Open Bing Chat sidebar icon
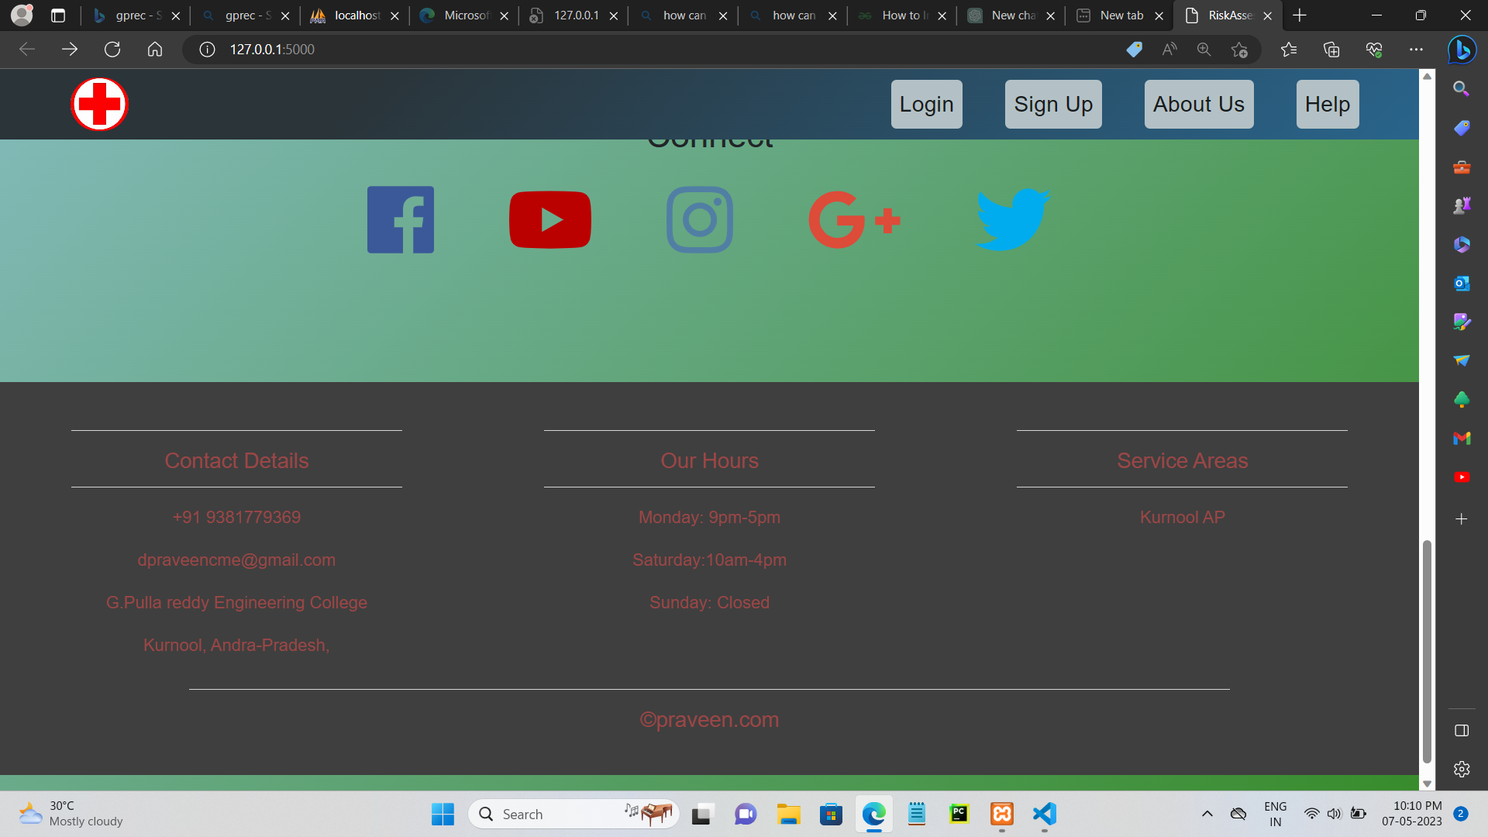1488x837 pixels. coord(1462,50)
